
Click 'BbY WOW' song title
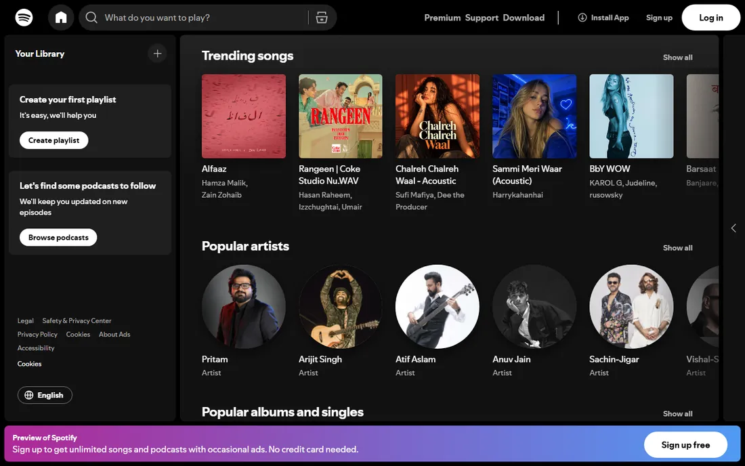click(610, 169)
